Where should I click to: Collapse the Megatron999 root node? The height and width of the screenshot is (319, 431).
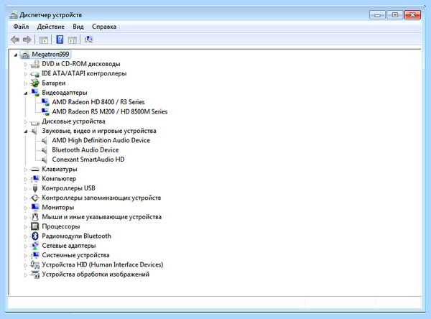click(x=16, y=55)
